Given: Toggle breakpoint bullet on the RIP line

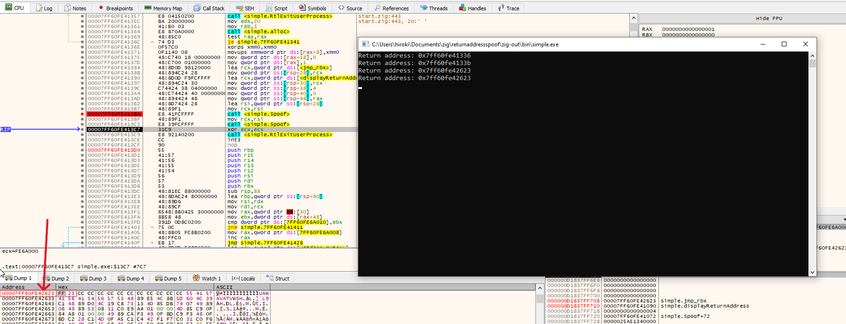Looking at the screenshot, I should click(83, 129).
